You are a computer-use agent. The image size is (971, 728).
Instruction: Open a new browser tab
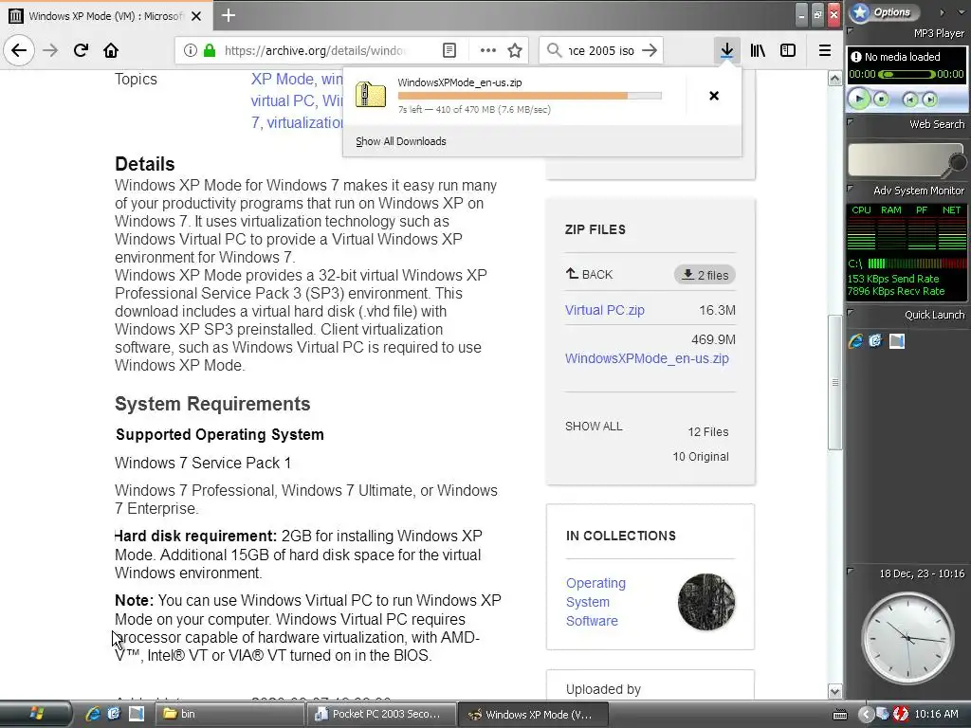(x=228, y=15)
